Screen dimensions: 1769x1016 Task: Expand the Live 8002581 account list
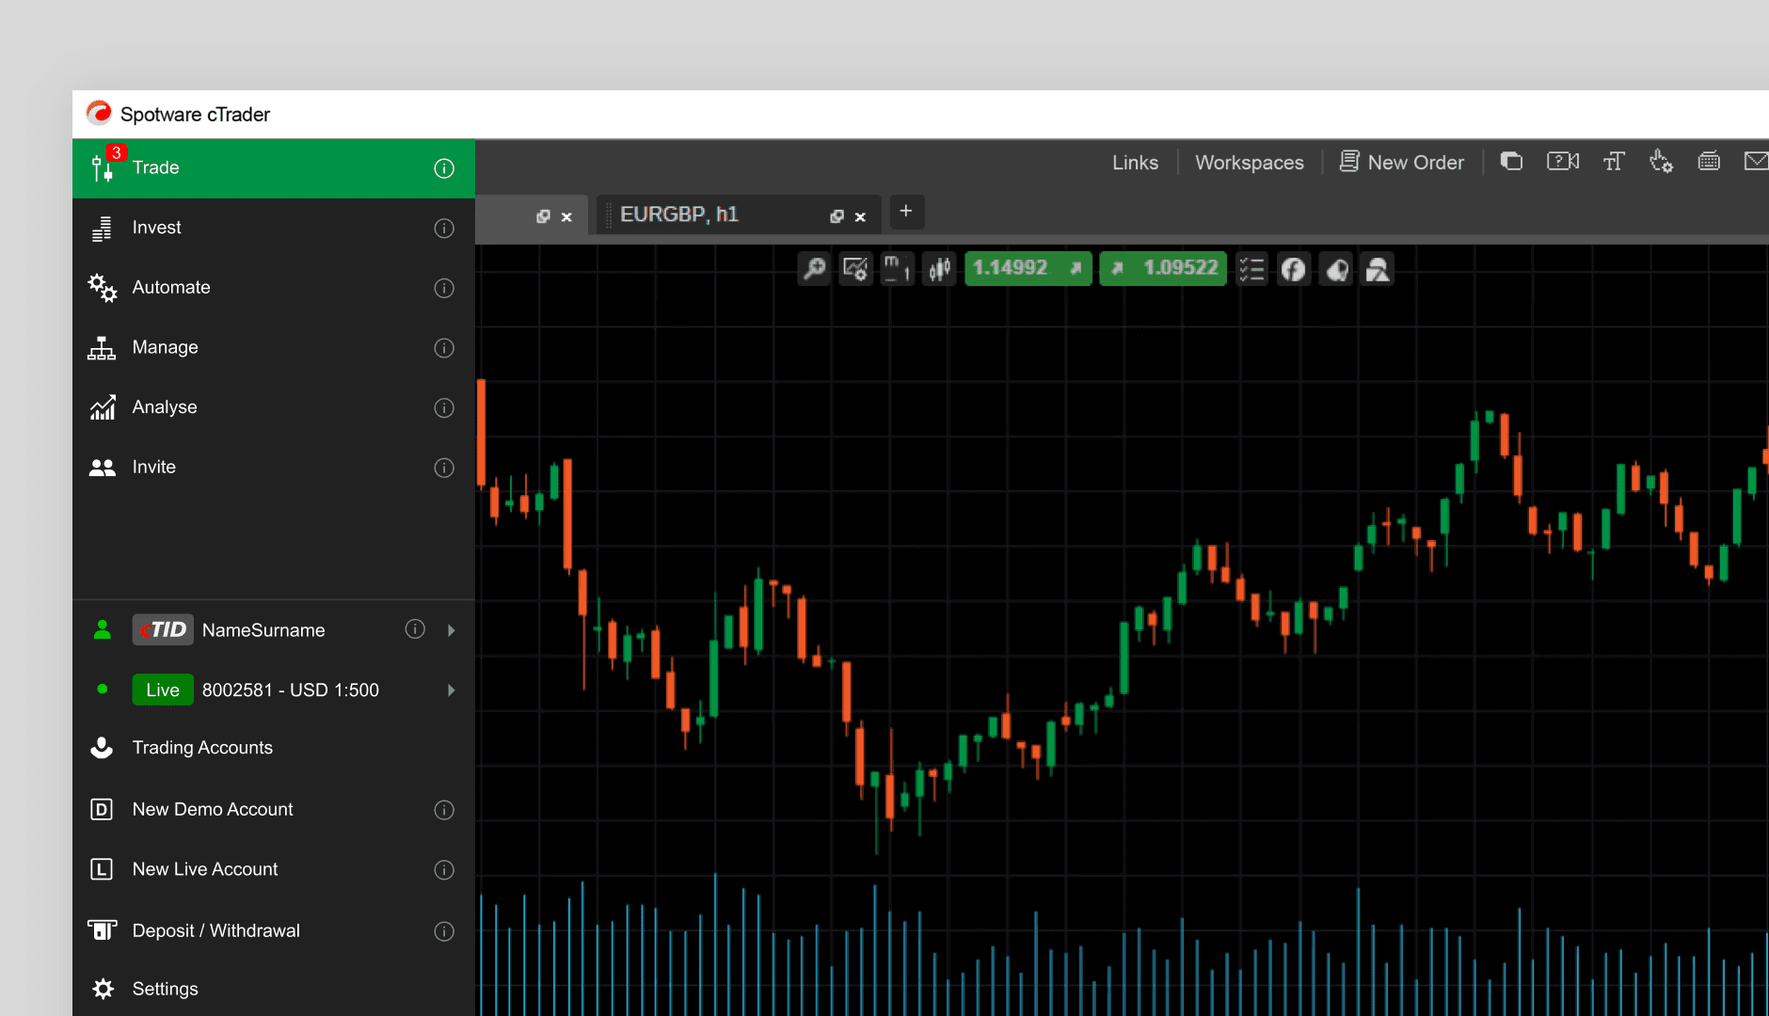pos(452,691)
